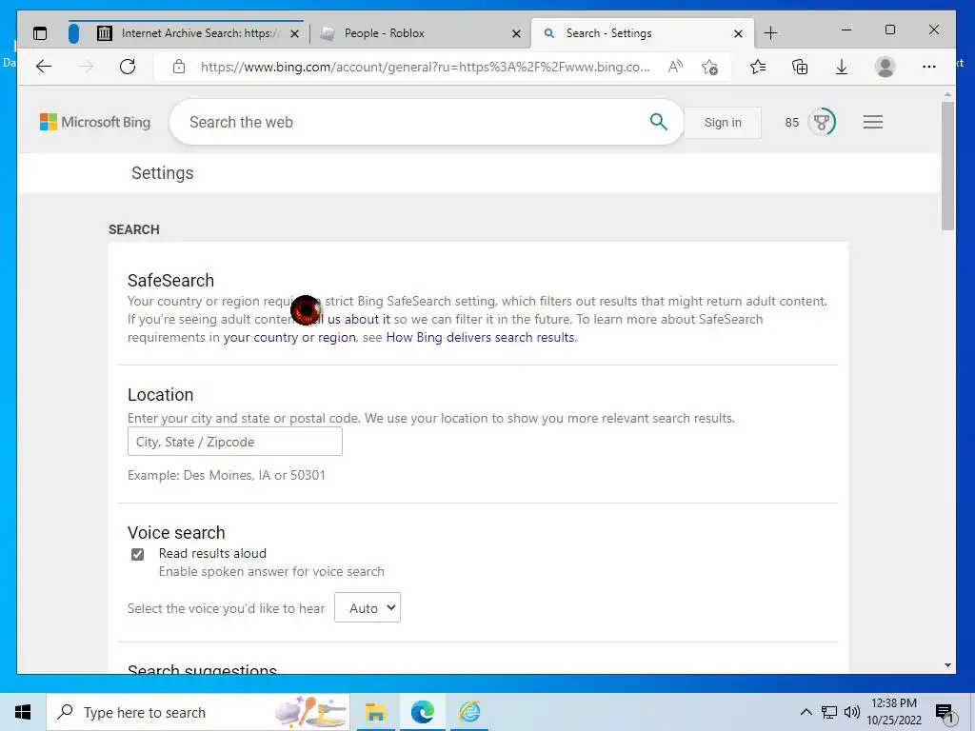Image resolution: width=975 pixels, height=731 pixels.
Task: Open Internet Explorer from the taskbar
Action: tap(469, 712)
